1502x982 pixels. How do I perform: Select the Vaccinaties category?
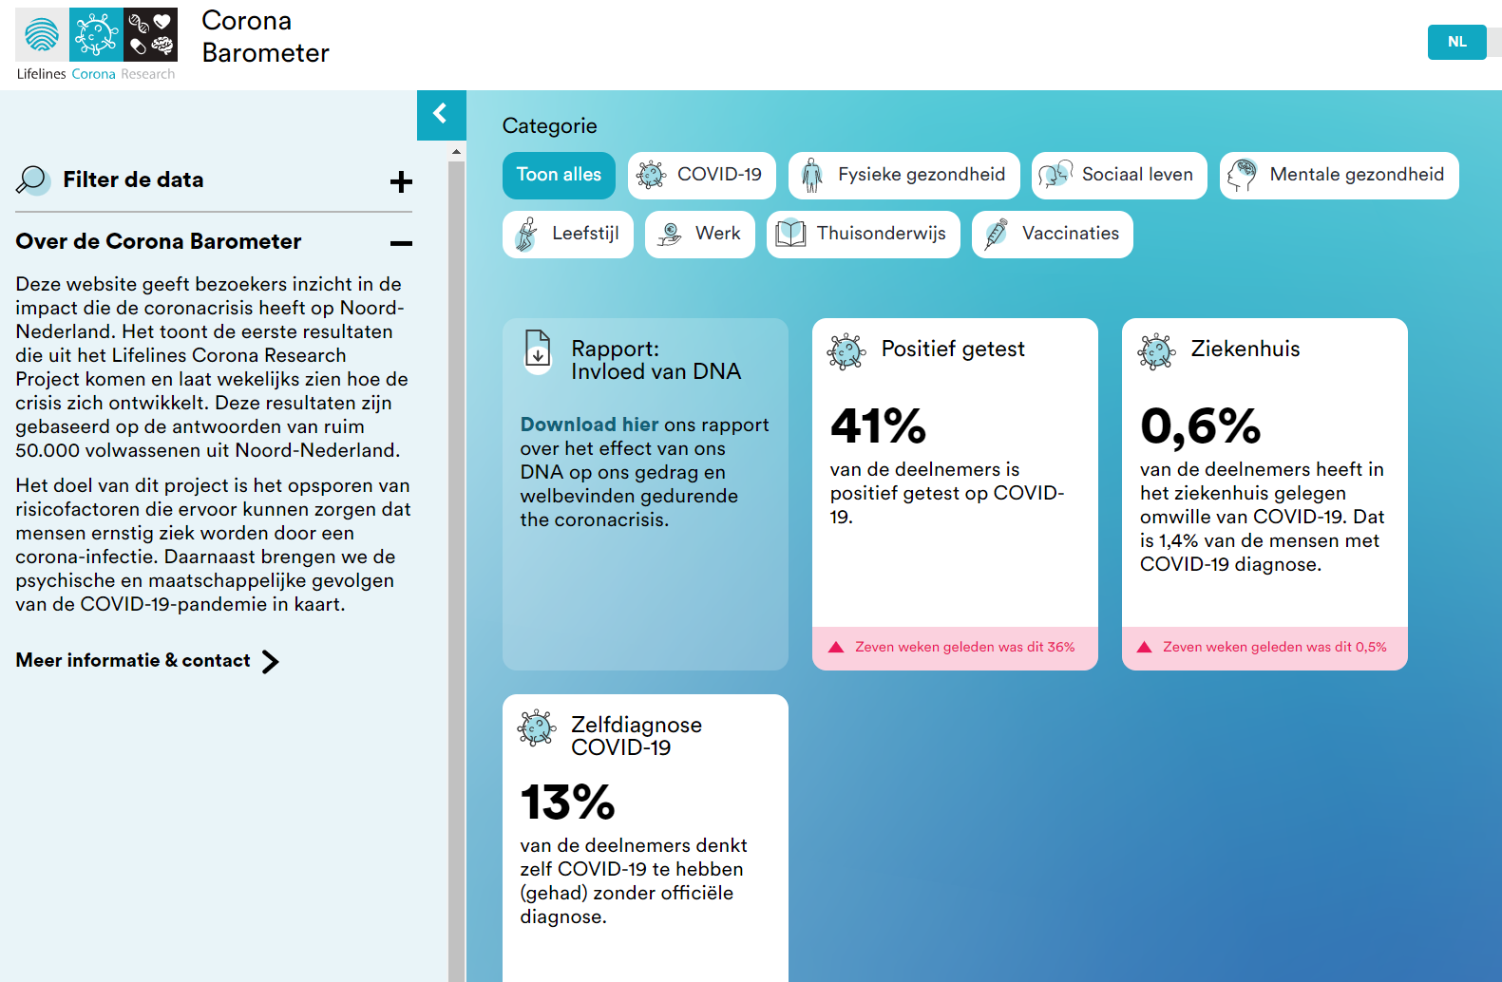pyautogui.click(x=1052, y=234)
